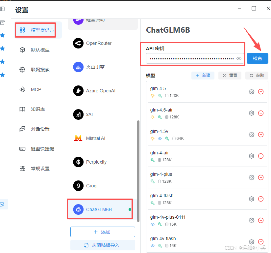Select the 知识库 sidebar icon
The width and height of the screenshot is (271, 253).
click(22, 109)
